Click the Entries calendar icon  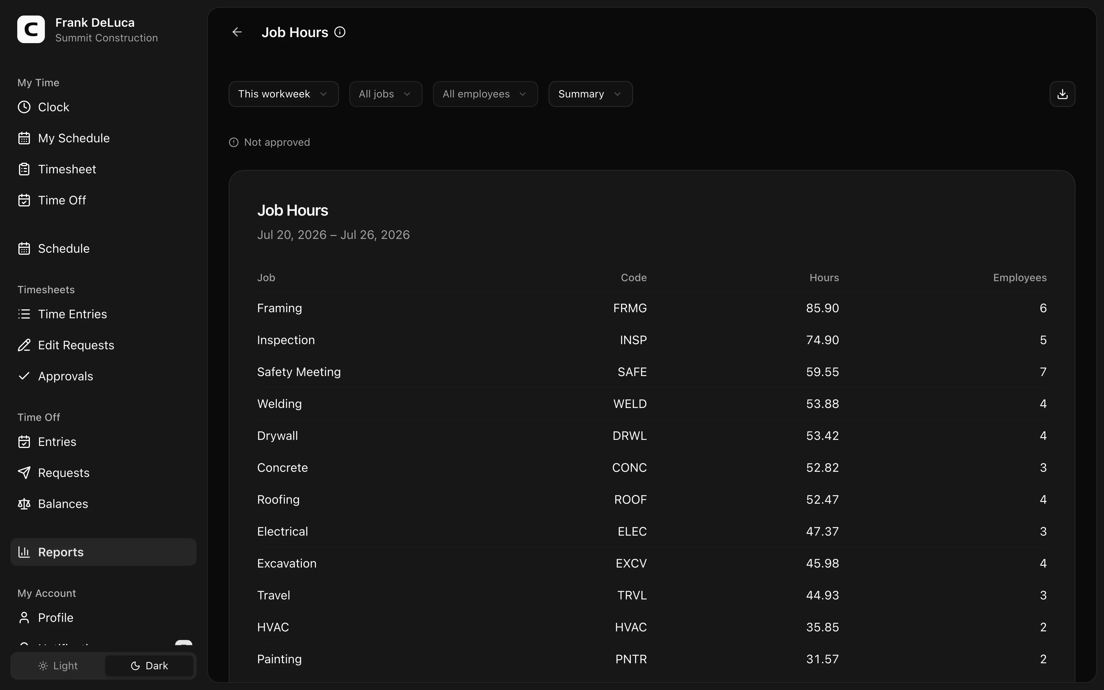pyautogui.click(x=24, y=442)
